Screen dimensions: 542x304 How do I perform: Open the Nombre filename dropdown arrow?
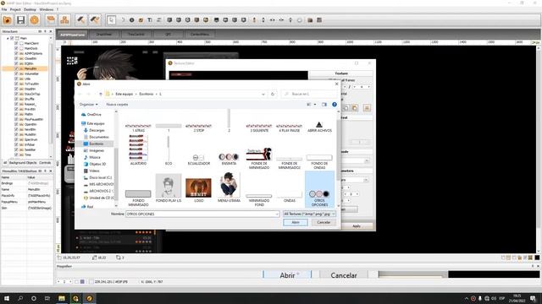pos(277,214)
